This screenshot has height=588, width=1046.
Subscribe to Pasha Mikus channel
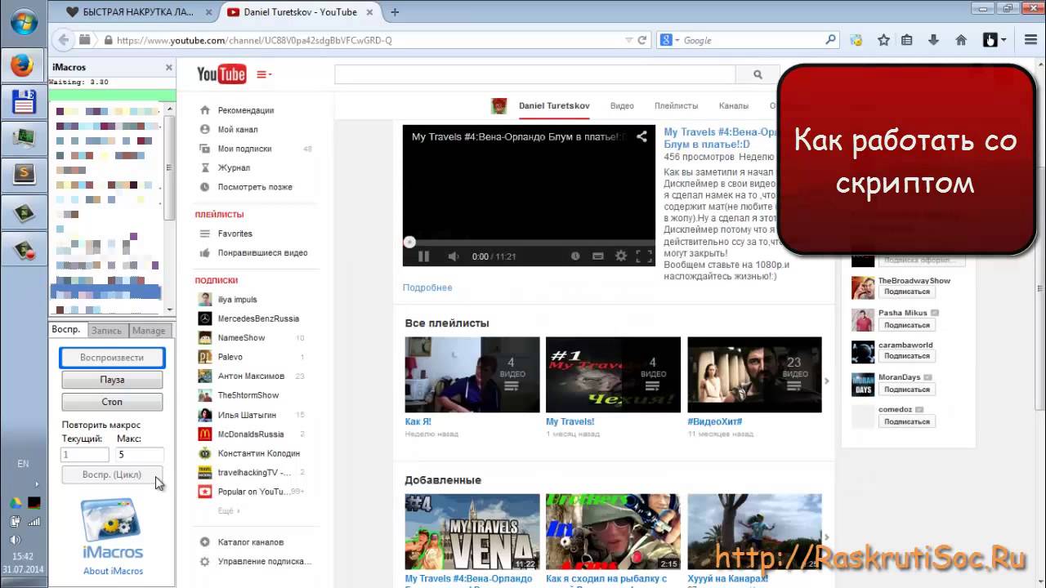click(906, 324)
